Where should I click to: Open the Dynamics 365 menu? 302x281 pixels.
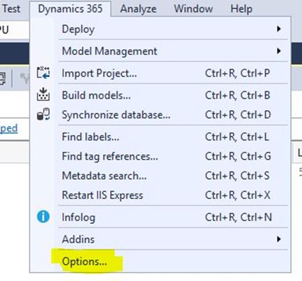pos(70,9)
